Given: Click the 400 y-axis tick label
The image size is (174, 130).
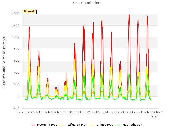Looking at the screenshot, I should [x=17, y=73].
